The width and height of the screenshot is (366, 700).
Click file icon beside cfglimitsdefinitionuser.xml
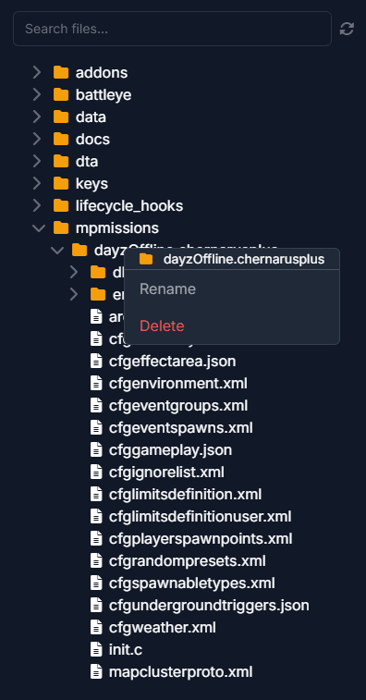click(96, 517)
